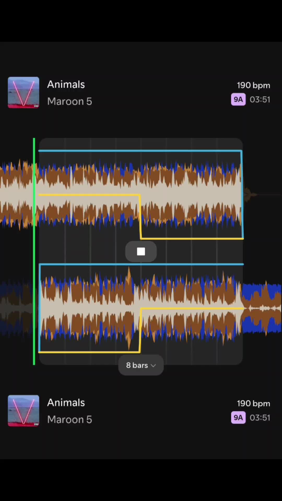Open the 8 bars transition length dropdown

tap(141, 365)
